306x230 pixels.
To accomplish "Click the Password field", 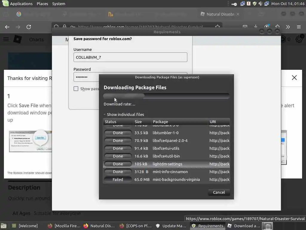I will pos(86,77).
